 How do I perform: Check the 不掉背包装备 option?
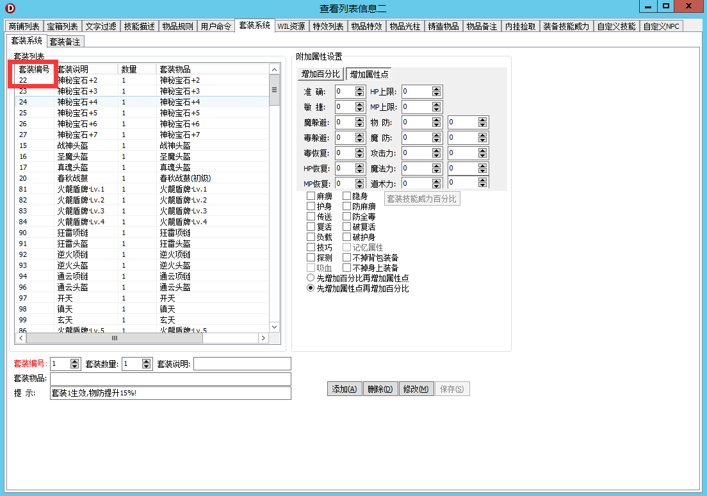347,258
